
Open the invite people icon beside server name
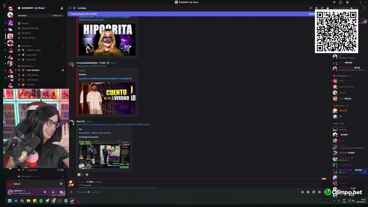pos(62,8)
